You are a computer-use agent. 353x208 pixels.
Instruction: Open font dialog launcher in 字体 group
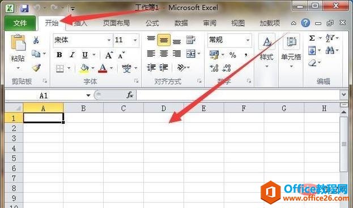[136, 81]
